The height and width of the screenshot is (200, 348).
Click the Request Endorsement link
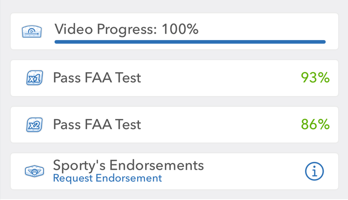(x=107, y=178)
